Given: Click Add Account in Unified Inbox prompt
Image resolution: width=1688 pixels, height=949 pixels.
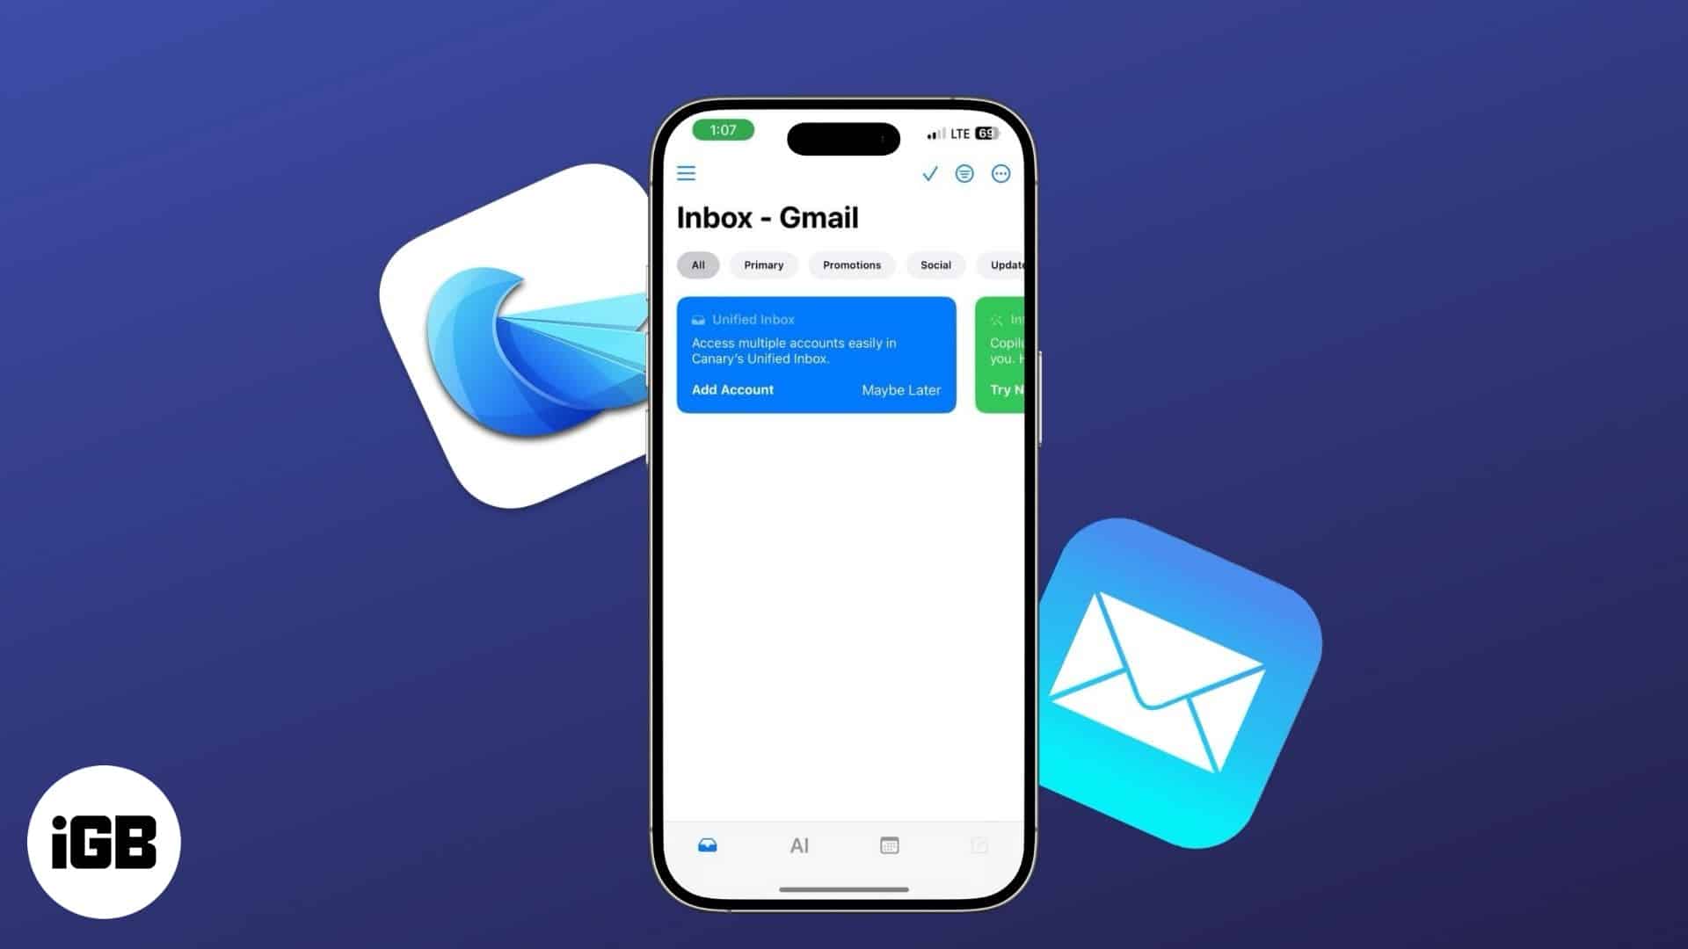Looking at the screenshot, I should pyautogui.click(x=731, y=388).
